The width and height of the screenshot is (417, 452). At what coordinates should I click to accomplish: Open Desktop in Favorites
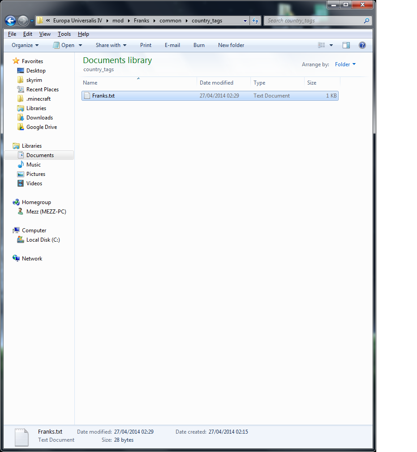[36, 71]
